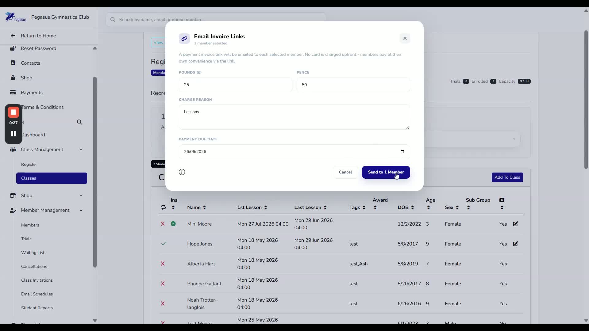Stop the screen recording
Viewport: 589px width, 331px height.
13,112
